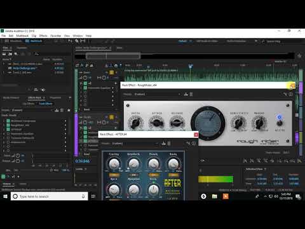Screen dimensions: 305x229
Task: Save preset icon in AFTER window
Action: pos(163,144)
